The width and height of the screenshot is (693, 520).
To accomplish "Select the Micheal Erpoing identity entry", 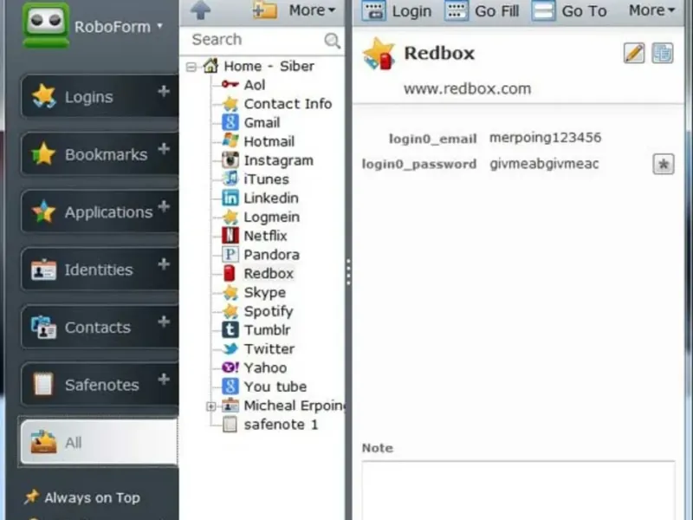I will [283, 406].
